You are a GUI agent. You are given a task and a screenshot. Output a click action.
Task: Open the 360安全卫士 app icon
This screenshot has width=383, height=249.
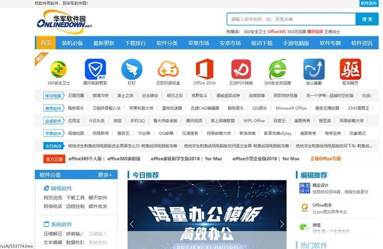tap(58, 70)
